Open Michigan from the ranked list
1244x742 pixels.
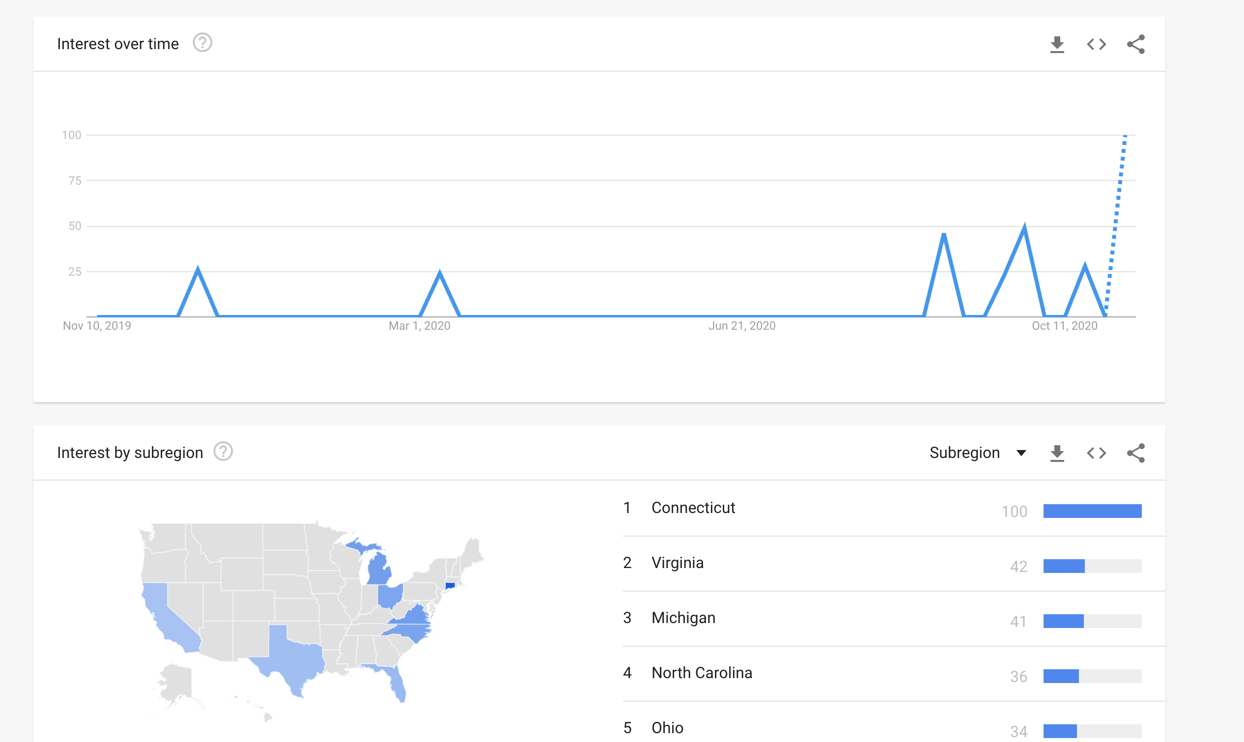click(x=683, y=618)
